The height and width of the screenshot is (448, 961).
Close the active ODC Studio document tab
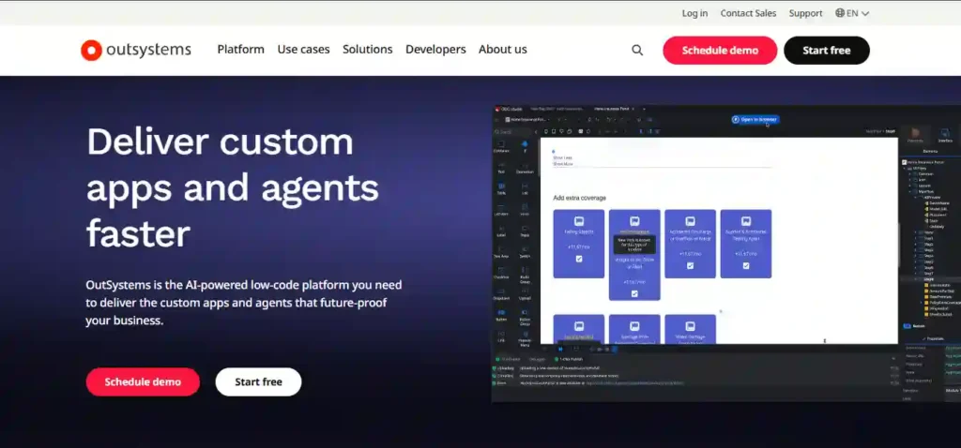point(633,109)
